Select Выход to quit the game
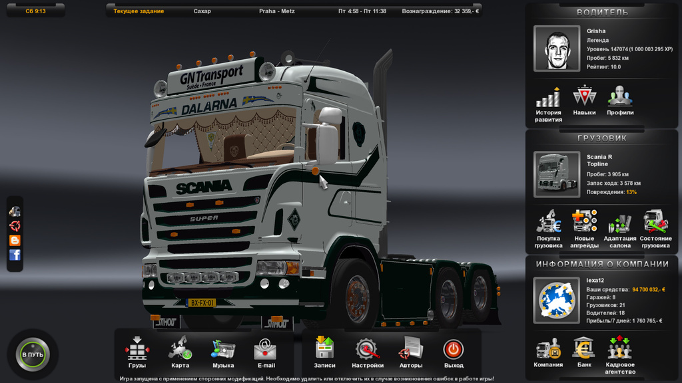 (x=454, y=350)
